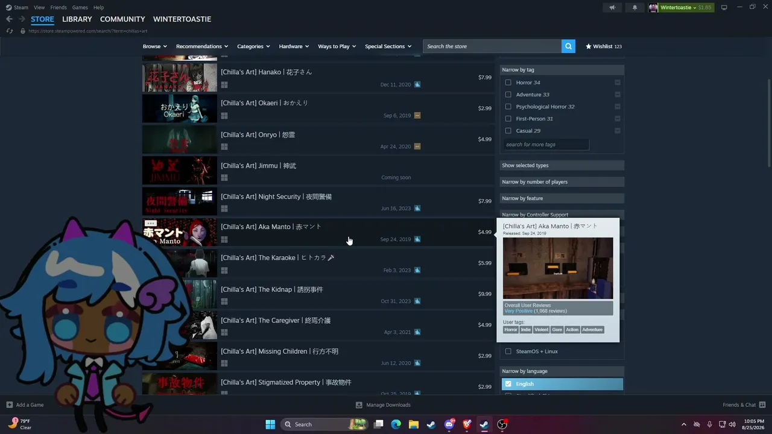This screenshot has width=772, height=434.
Task: Open Task View in the taskbar
Action: (379, 424)
